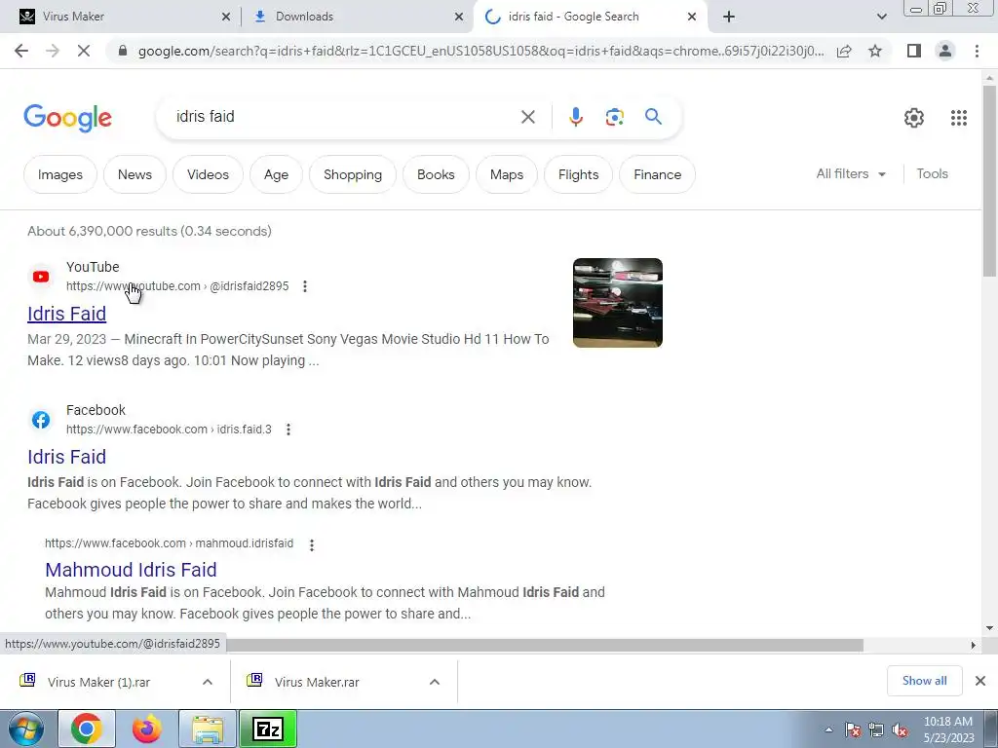
Task: Filter results by Videos
Action: pyautogui.click(x=208, y=174)
